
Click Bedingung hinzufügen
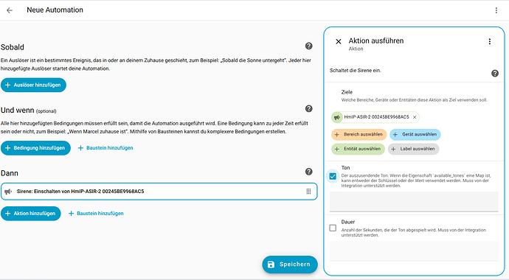pyautogui.click(x=35, y=148)
